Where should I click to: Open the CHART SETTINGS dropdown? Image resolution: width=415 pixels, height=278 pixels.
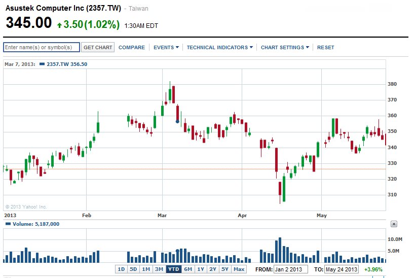coord(285,48)
